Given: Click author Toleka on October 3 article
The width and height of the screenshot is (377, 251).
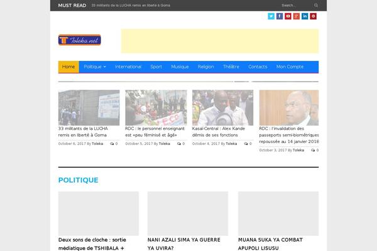Looking at the screenshot, I should click(298, 150).
